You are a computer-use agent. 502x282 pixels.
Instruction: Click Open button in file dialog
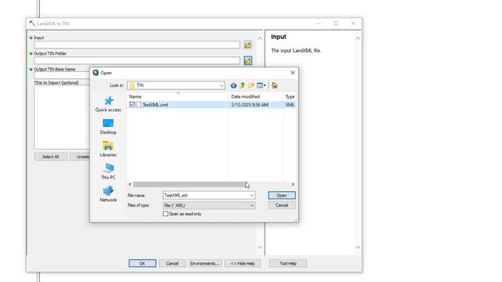pos(282,195)
